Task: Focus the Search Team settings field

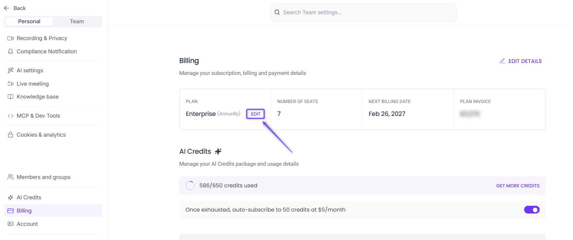Action: [x=364, y=12]
